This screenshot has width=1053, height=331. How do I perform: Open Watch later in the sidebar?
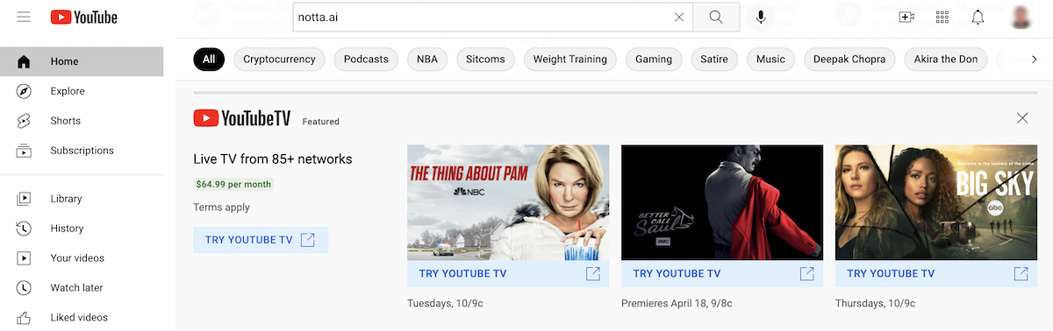[x=82, y=288]
